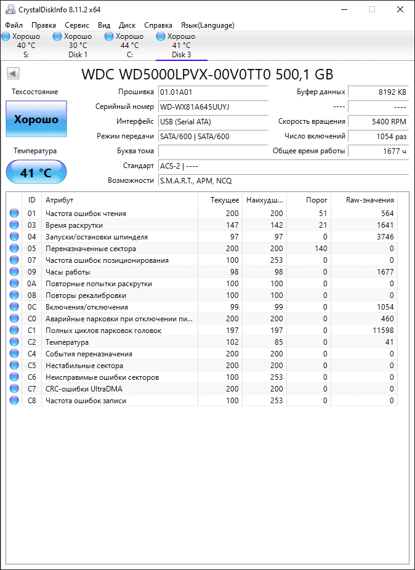Screen dimensions: 415x570
Task: Click status orb of attribute 09 row
Action: click(14, 272)
